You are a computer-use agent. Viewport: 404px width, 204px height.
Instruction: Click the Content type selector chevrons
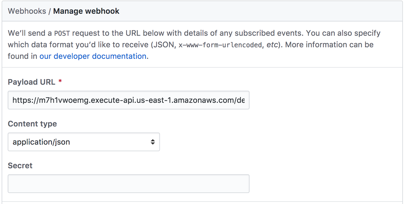point(153,142)
